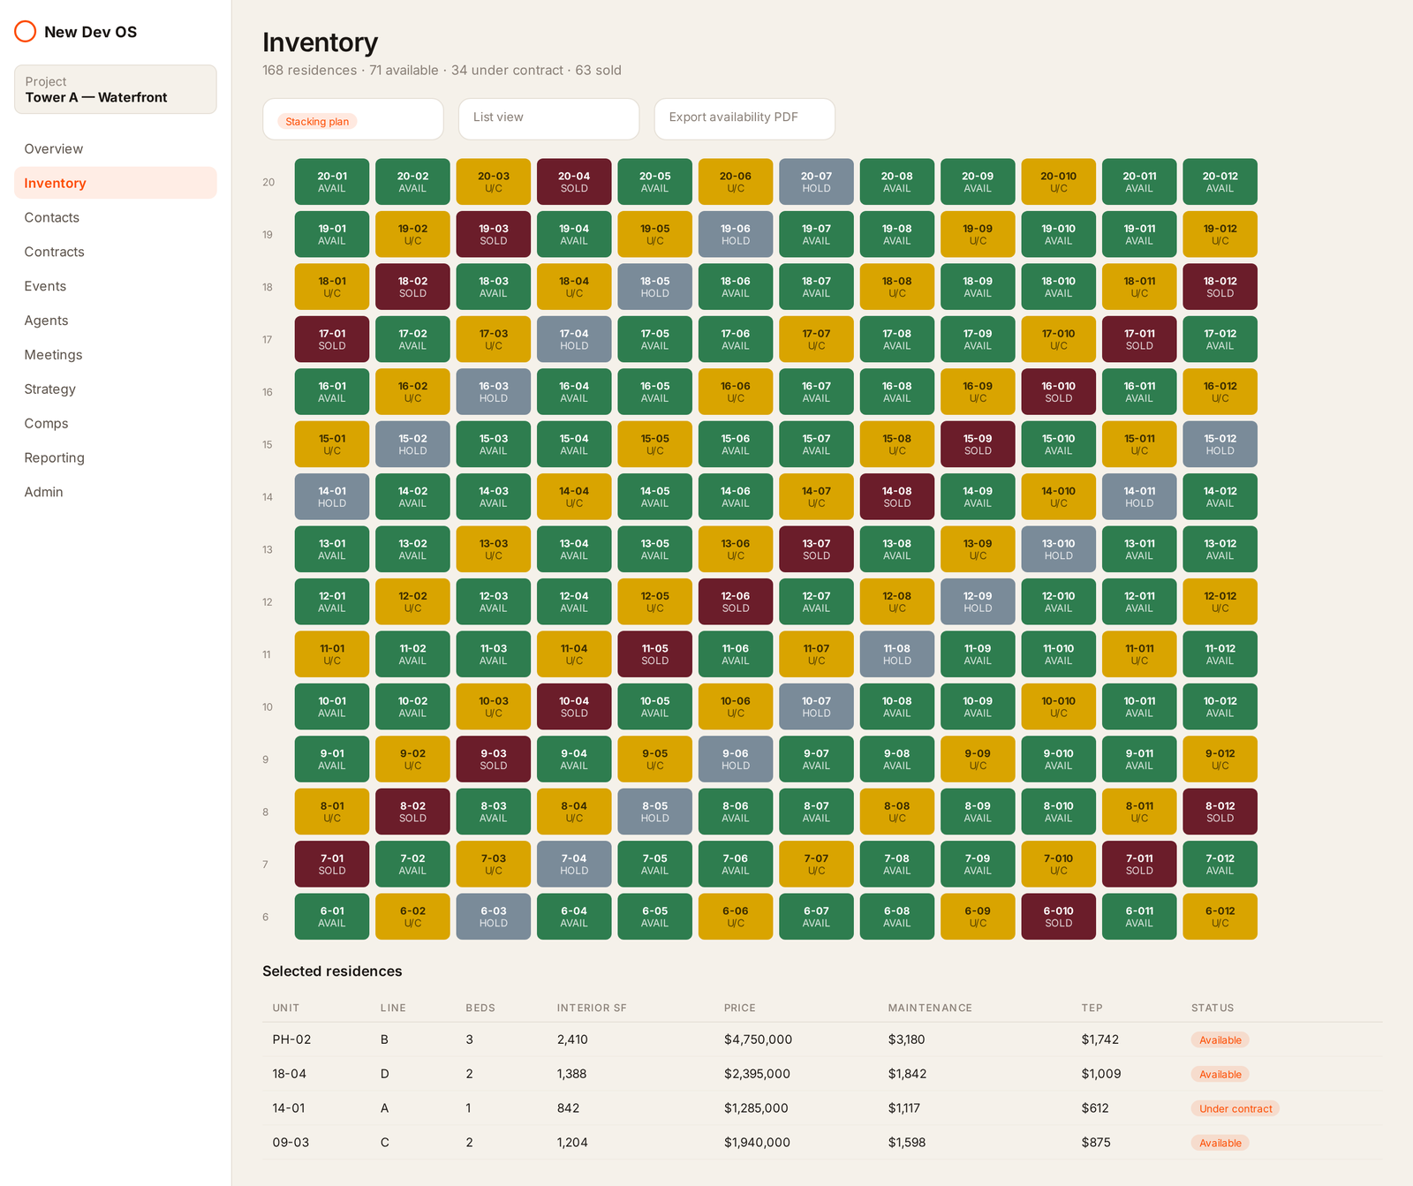Open the Events page
1413x1186 pixels.
(116, 286)
